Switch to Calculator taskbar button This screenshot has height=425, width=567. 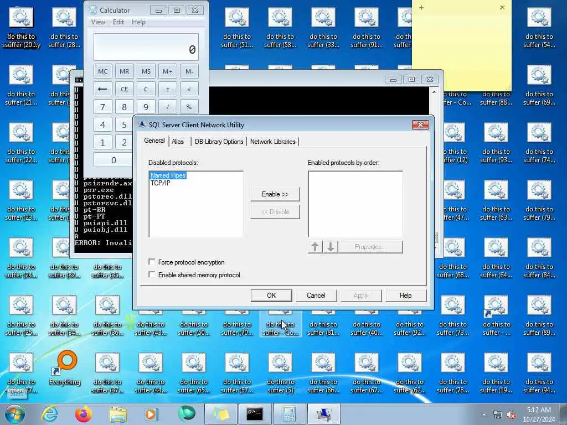coord(289,414)
